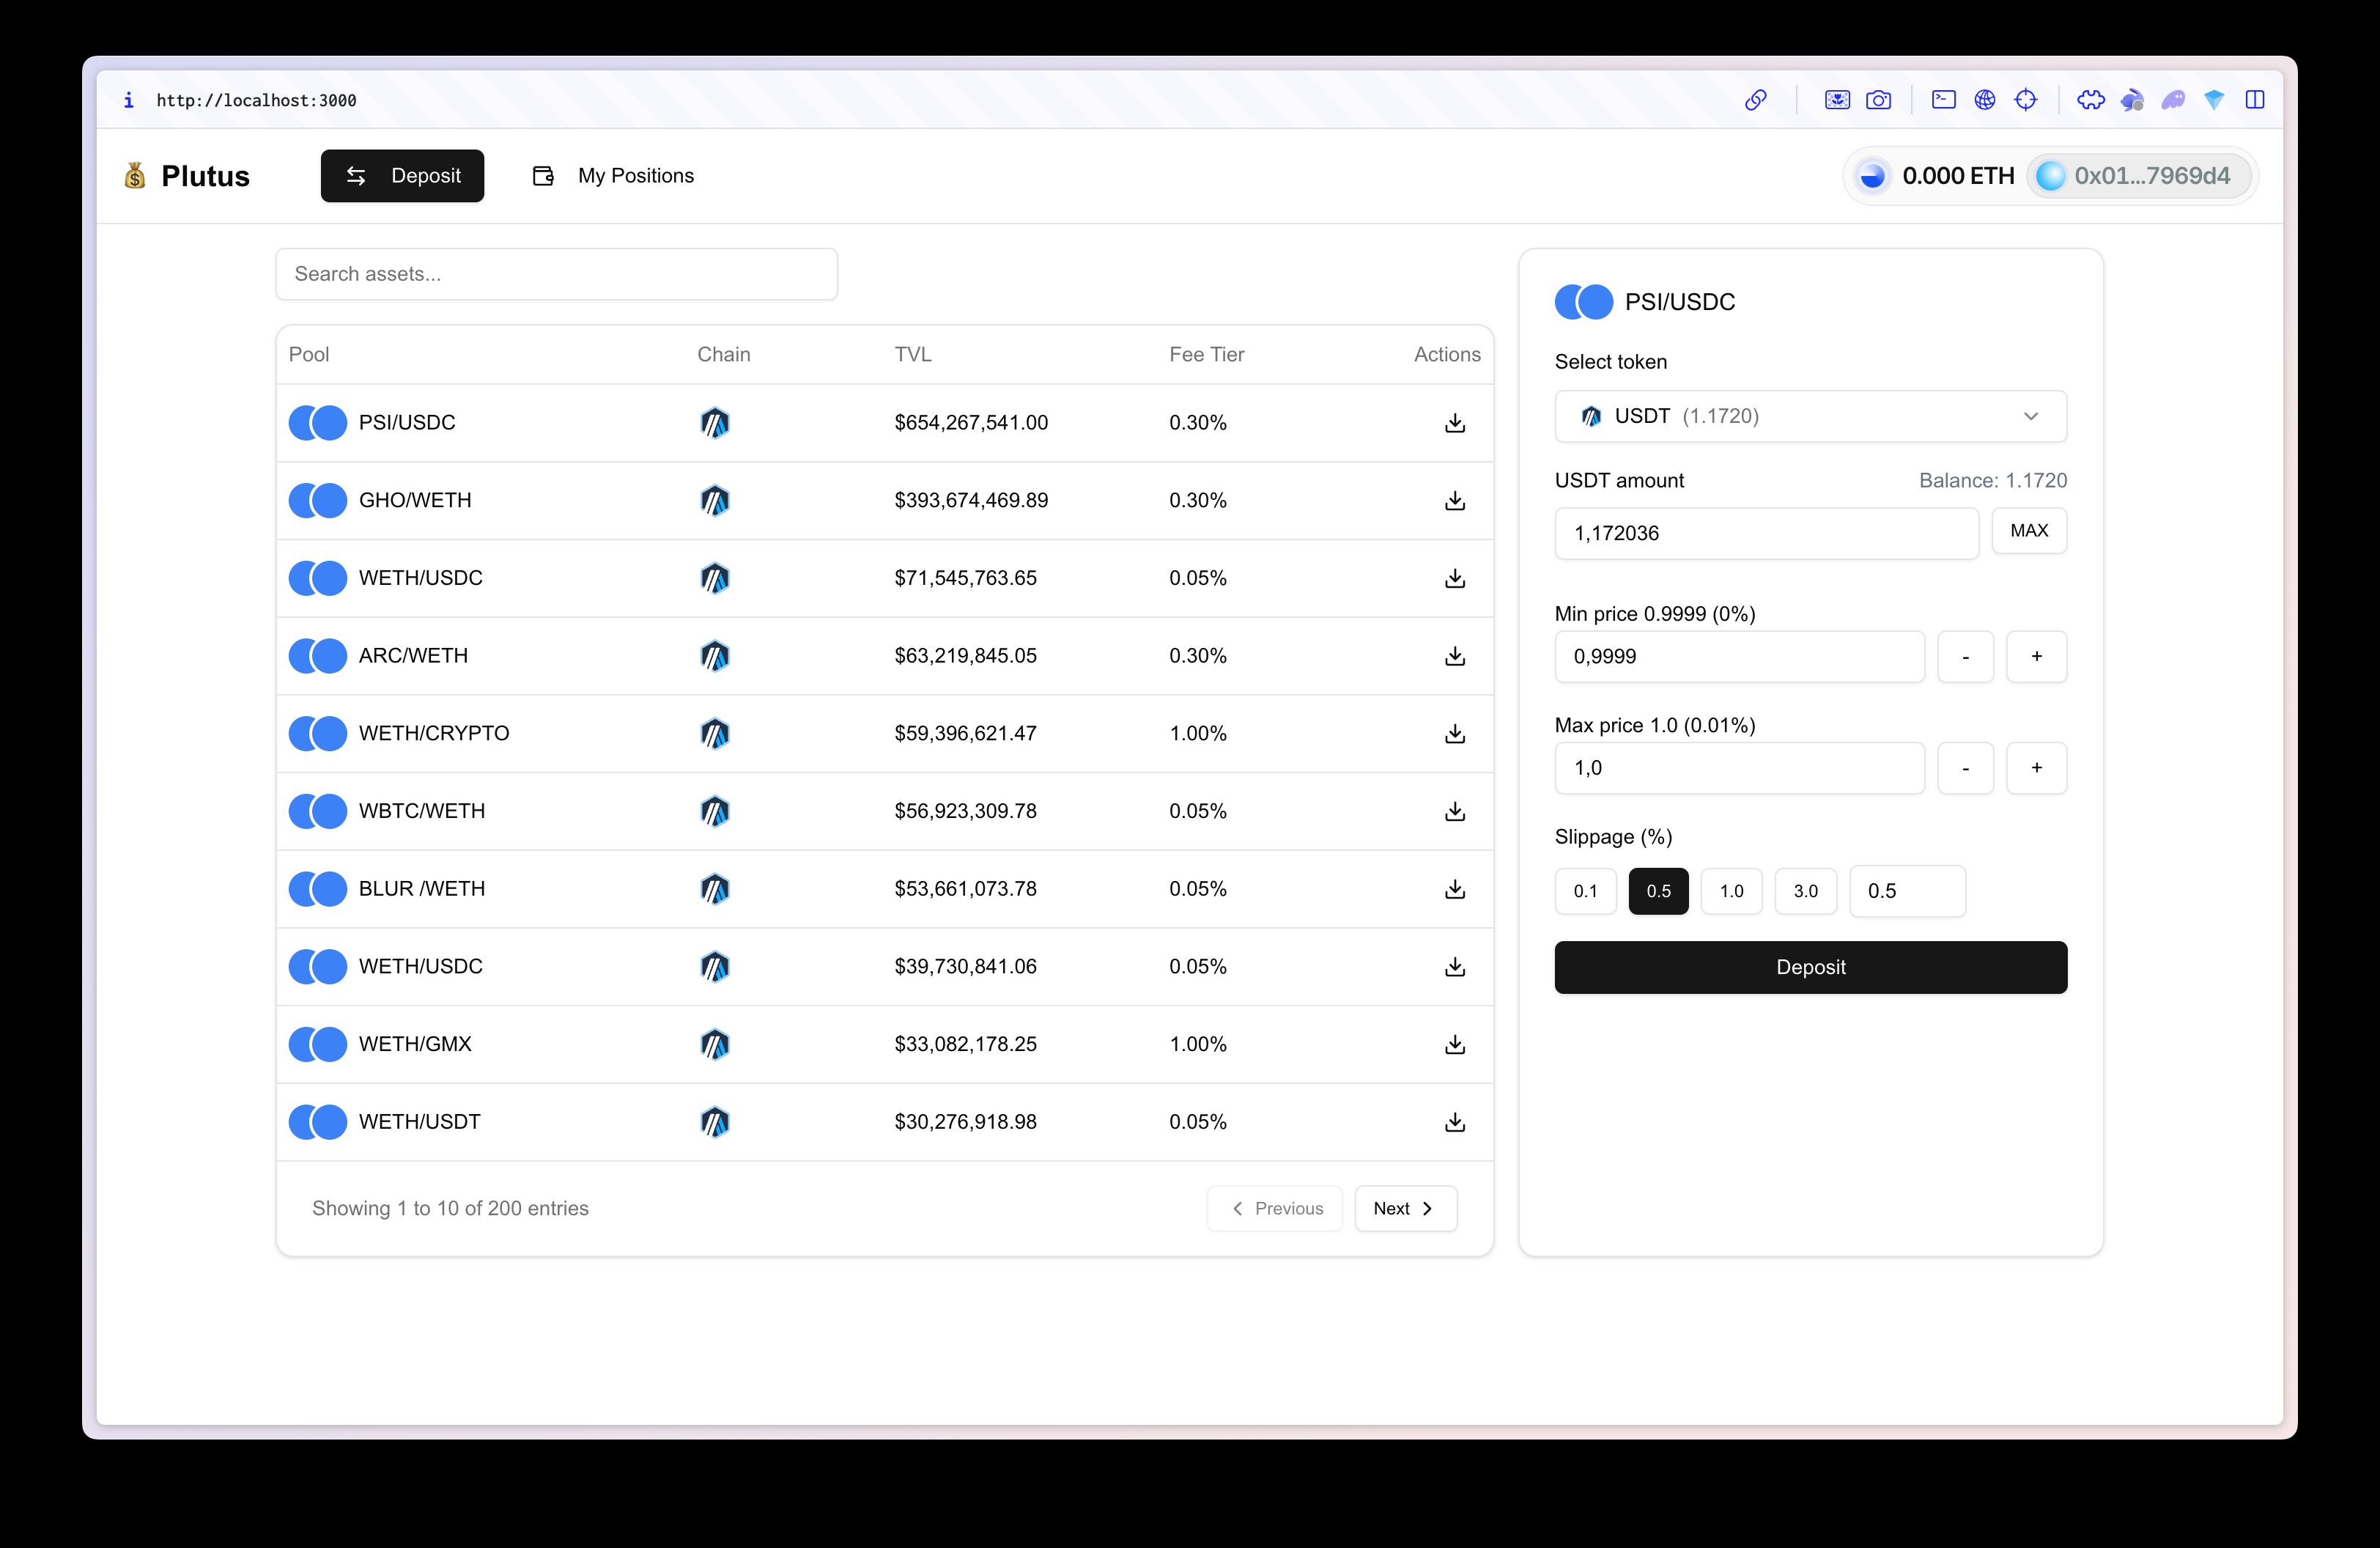Image resolution: width=2380 pixels, height=1548 pixels.
Task: Click the deposit icon for WETH/CRYPTO row
Action: (1455, 734)
